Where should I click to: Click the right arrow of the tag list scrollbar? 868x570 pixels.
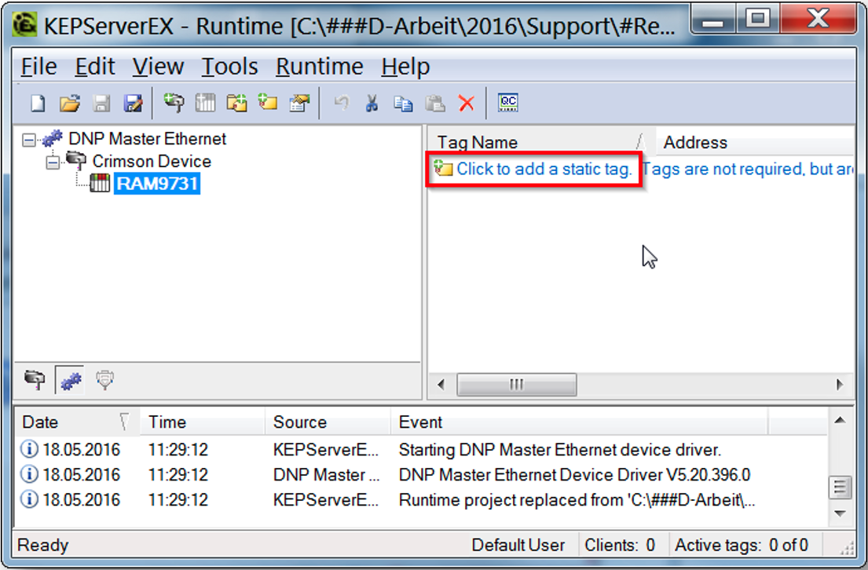pos(840,384)
